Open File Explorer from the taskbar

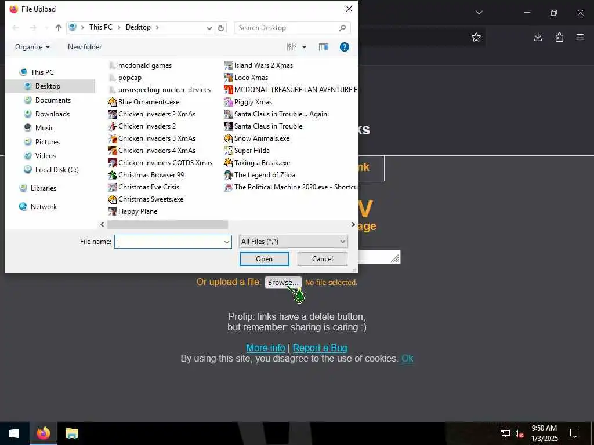(x=71, y=433)
